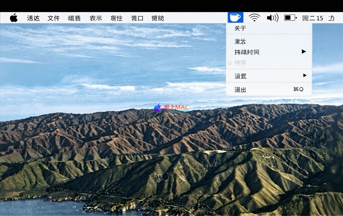Open the menu right of 文件

coord(74,18)
